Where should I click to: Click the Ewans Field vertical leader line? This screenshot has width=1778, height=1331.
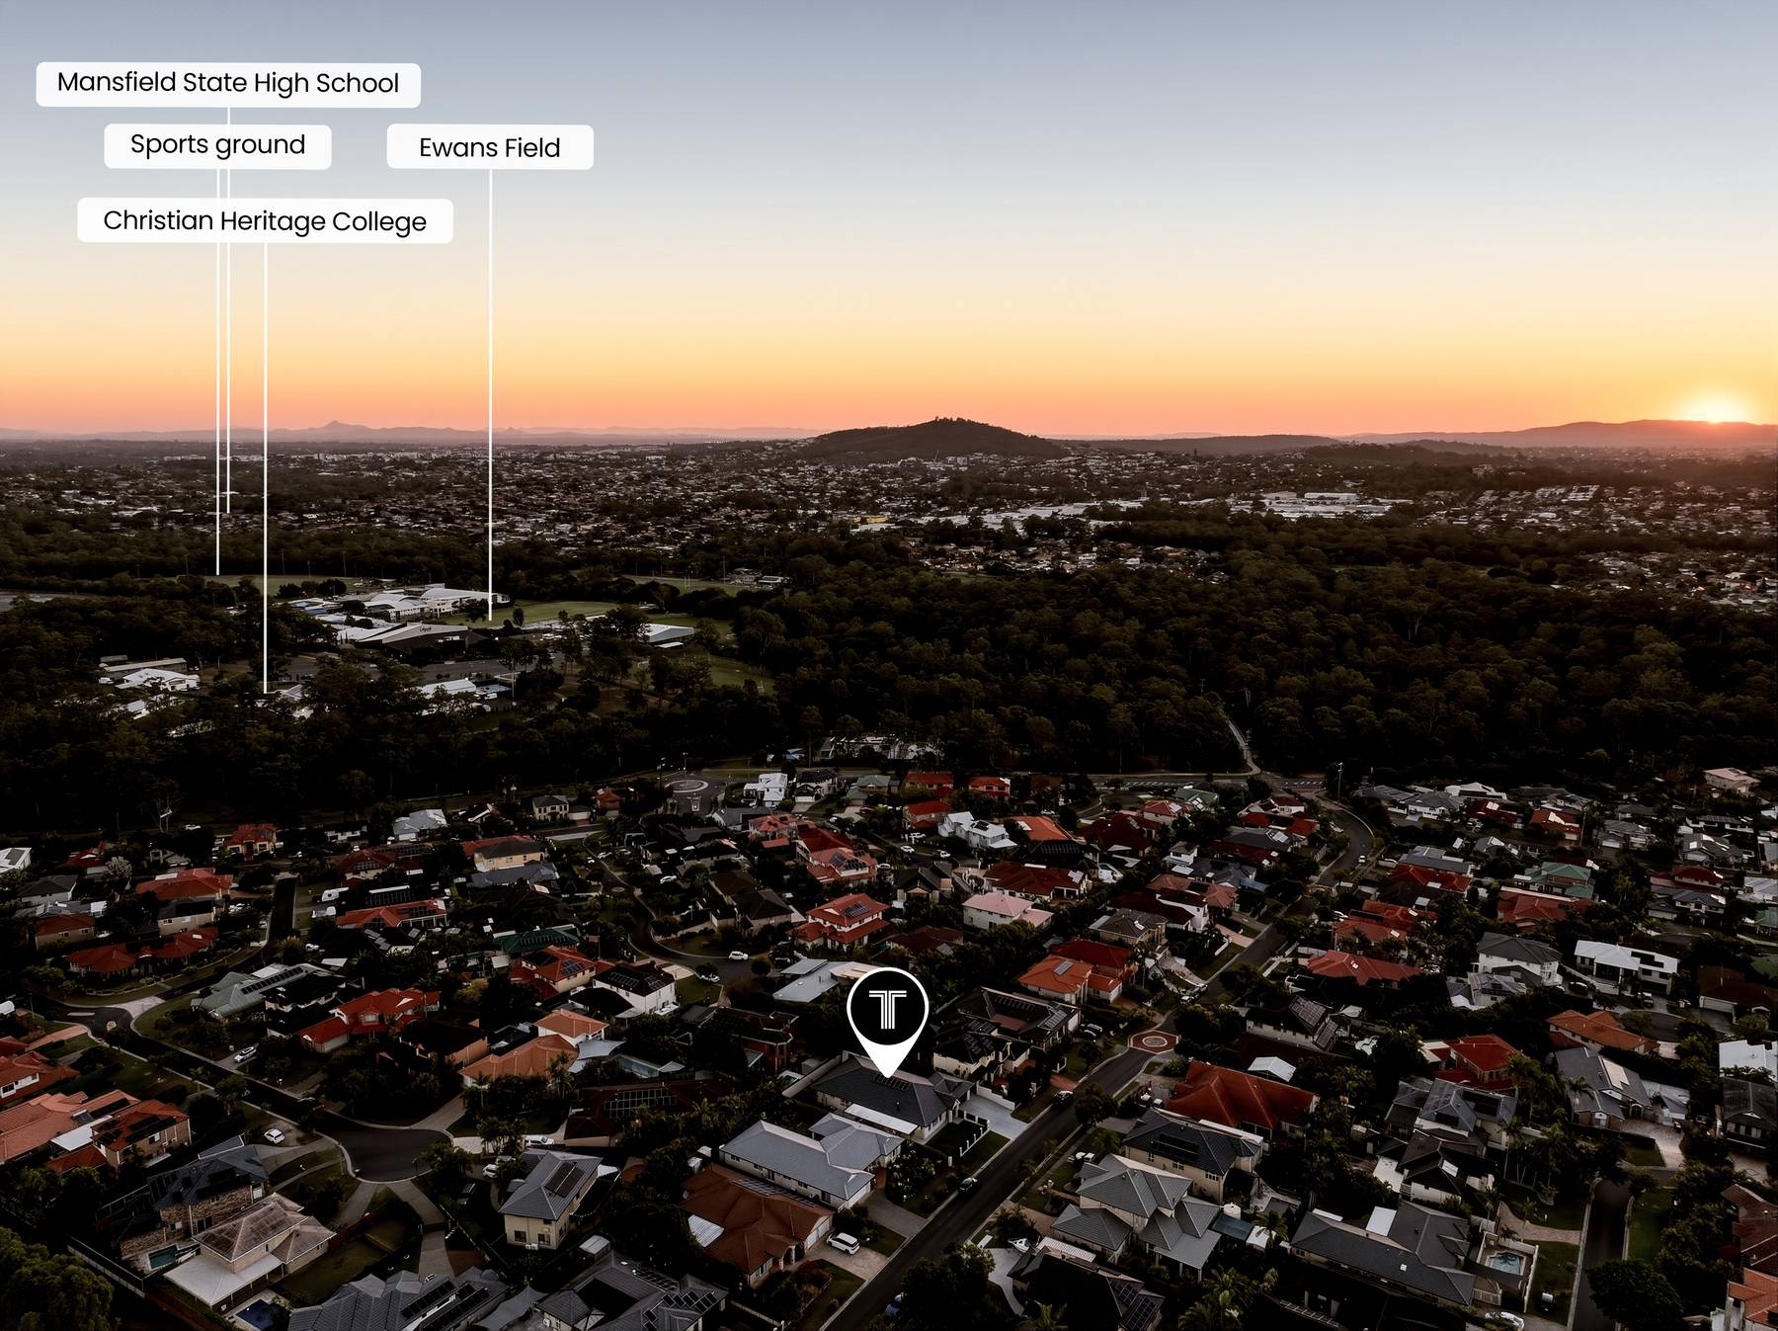tap(490, 395)
